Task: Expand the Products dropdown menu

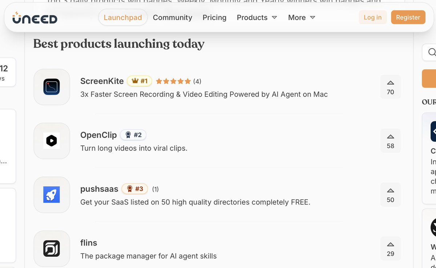Action: (x=257, y=17)
